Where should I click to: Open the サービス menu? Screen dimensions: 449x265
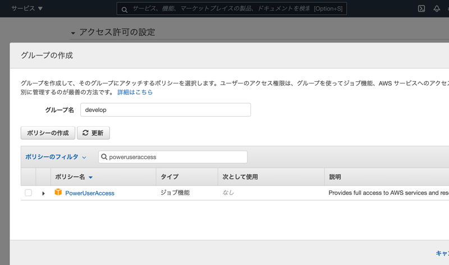pos(27,8)
